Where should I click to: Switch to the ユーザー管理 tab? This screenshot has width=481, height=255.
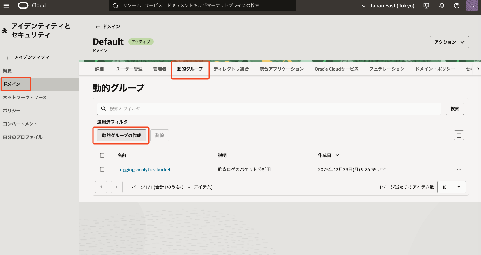(x=129, y=69)
